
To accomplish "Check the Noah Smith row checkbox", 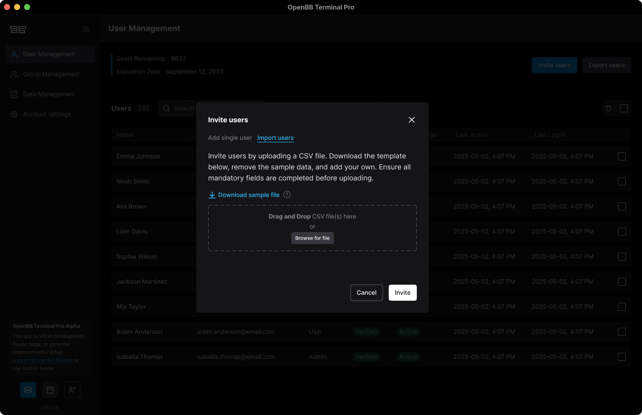I will 622,181.
